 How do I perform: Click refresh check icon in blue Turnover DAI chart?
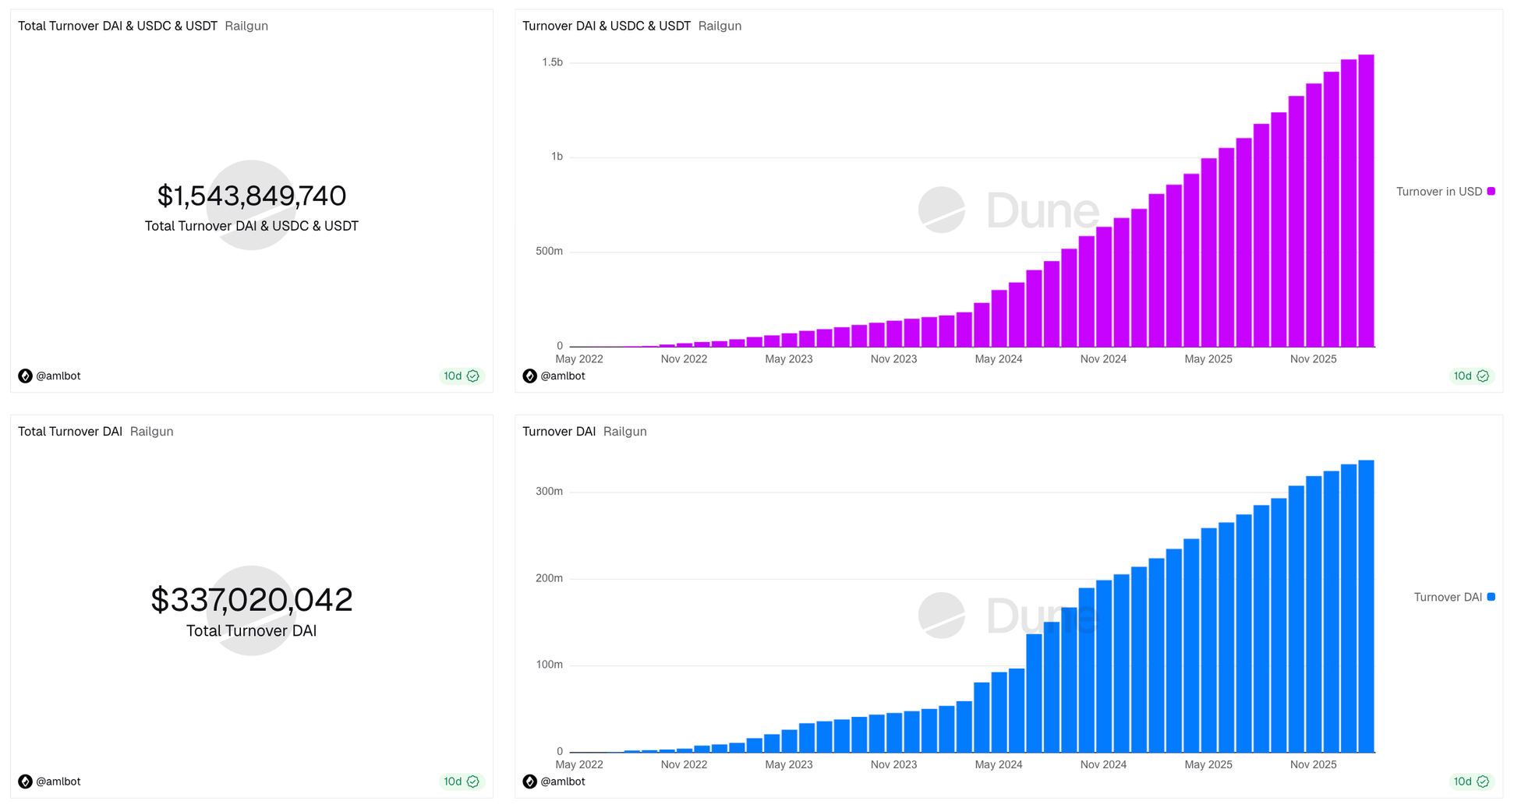point(1483,782)
